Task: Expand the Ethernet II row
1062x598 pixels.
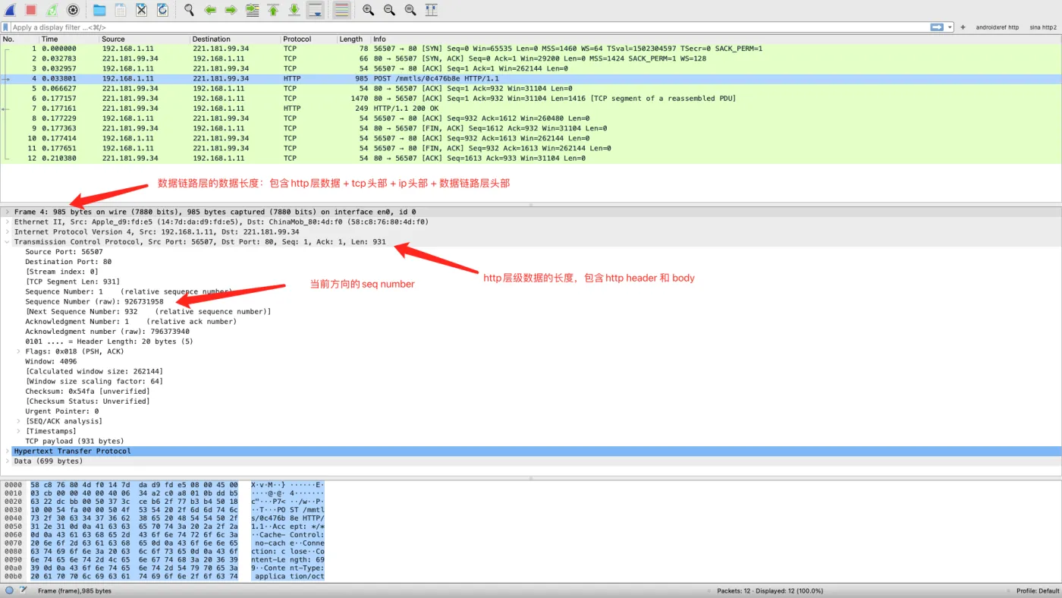Action: pos(7,222)
